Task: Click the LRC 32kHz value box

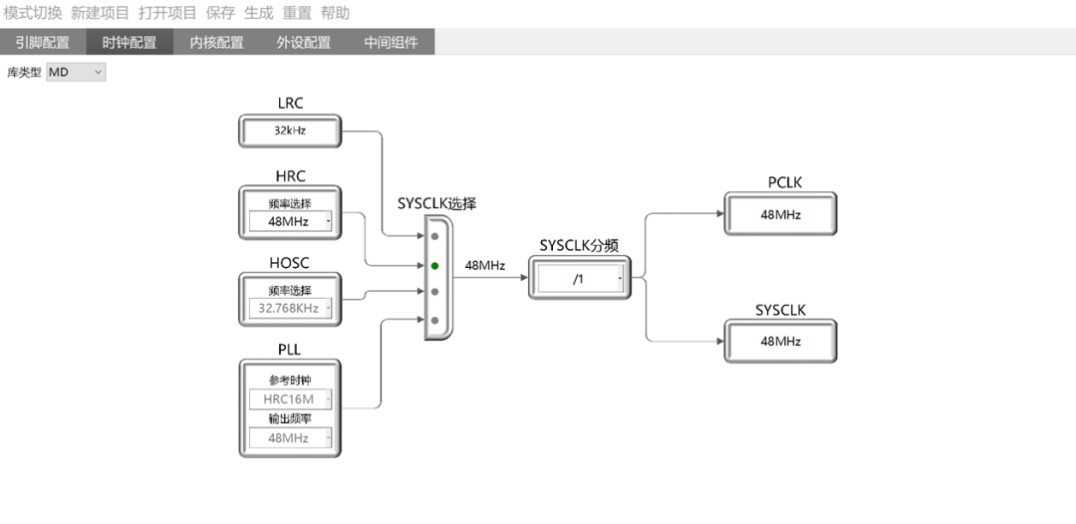Action: pos(290,131)
